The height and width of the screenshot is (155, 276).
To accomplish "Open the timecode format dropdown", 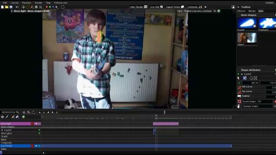I will (17, 112).
